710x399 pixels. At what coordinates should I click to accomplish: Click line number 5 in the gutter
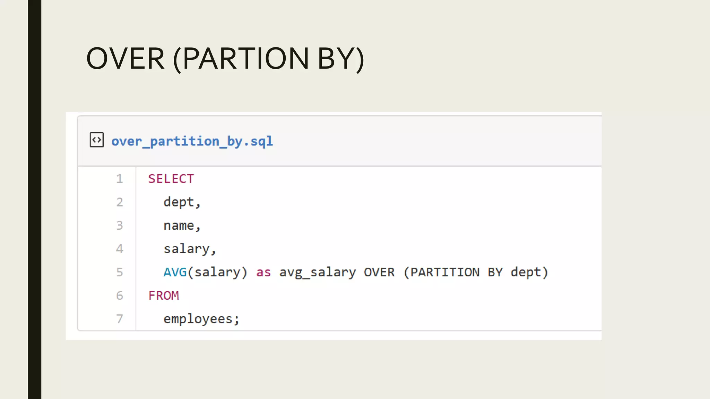(120, 272)
